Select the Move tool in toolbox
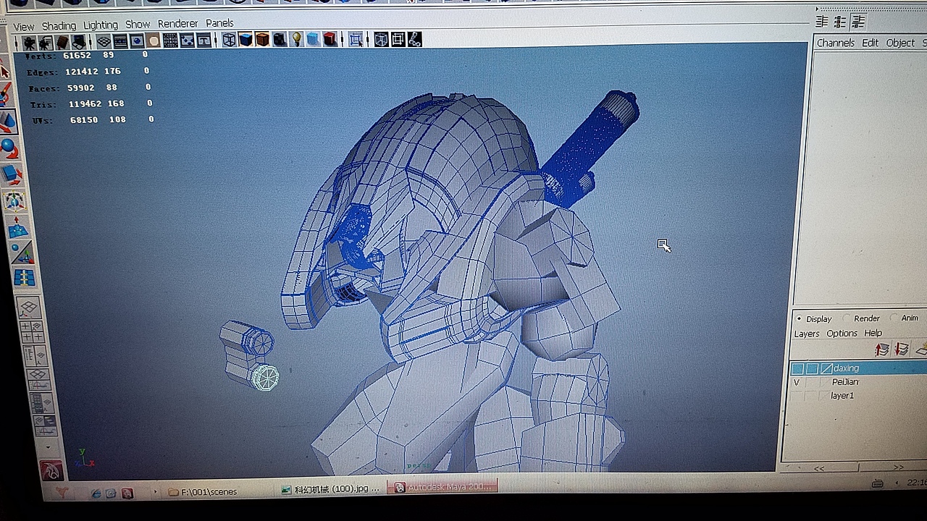Image resolution: width=927 pixels, height=521 pixels. pos(7,122)
